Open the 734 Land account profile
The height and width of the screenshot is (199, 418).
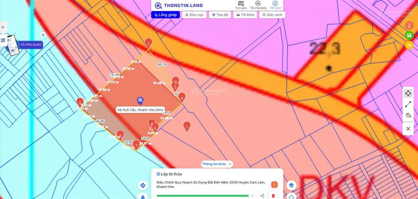point(275,5)
